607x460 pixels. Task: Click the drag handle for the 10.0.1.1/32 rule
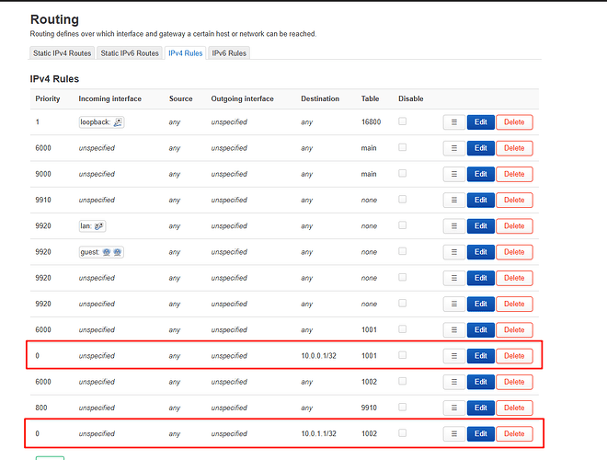point(453,433)
